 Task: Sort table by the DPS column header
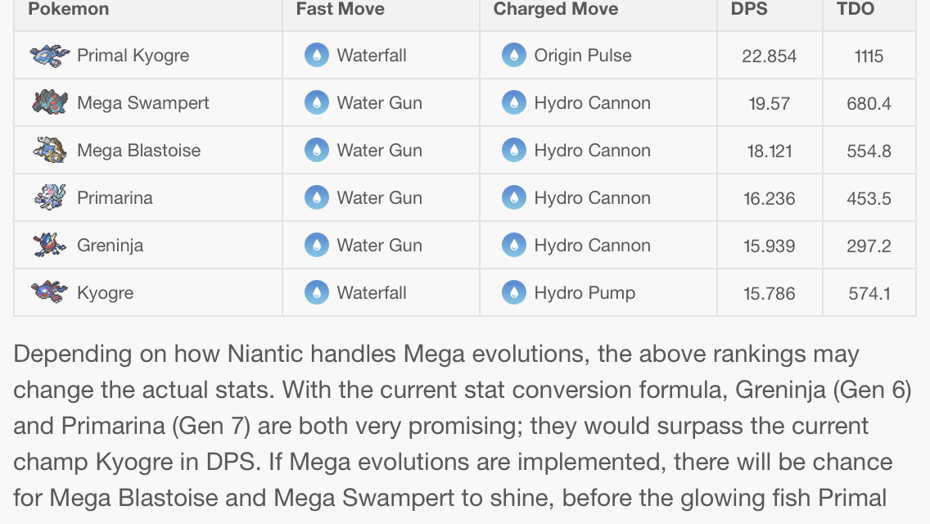(747, 9)
